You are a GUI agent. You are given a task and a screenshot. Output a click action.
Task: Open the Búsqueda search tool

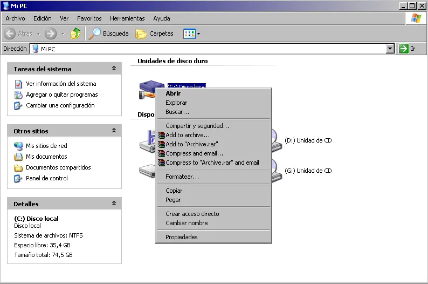109,33
